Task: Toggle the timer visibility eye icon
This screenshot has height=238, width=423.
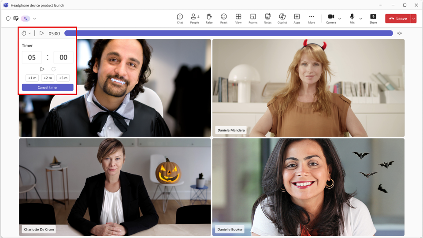Action: click(x=400, y=33)
